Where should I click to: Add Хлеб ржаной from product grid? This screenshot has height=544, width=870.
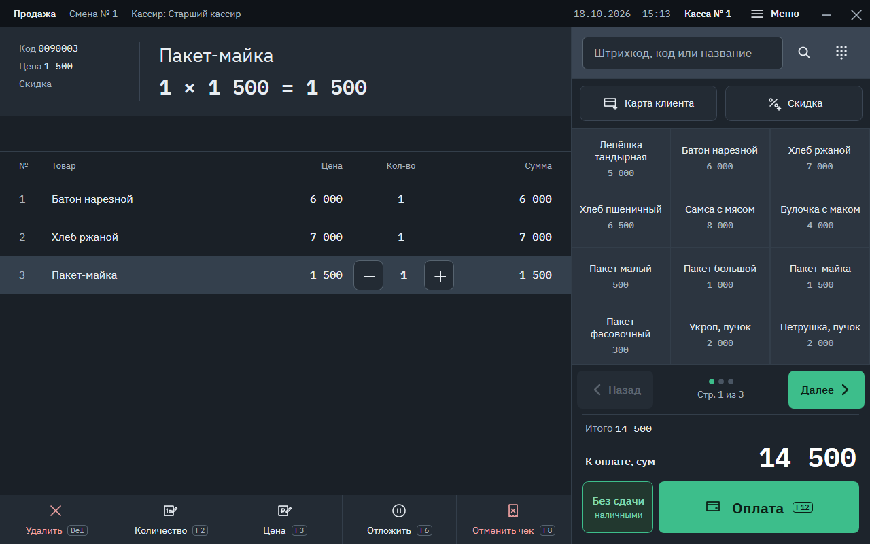(x=820, y=158)
